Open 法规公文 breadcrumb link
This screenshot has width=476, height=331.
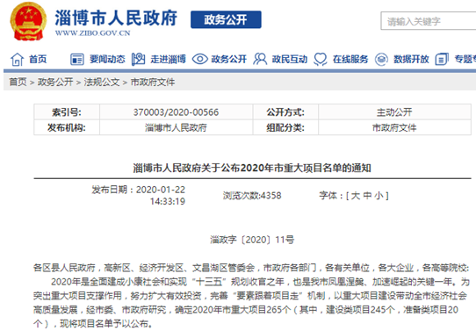click(x=102, y=82)
